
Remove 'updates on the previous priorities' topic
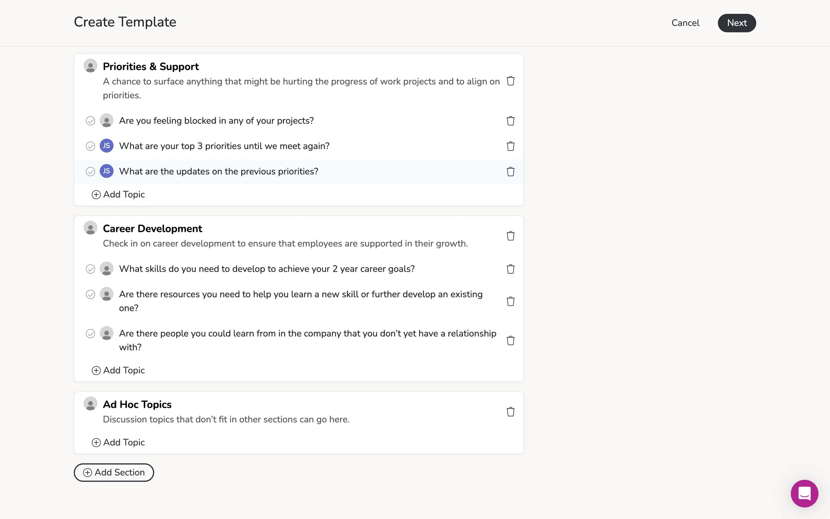pos(511,172)
